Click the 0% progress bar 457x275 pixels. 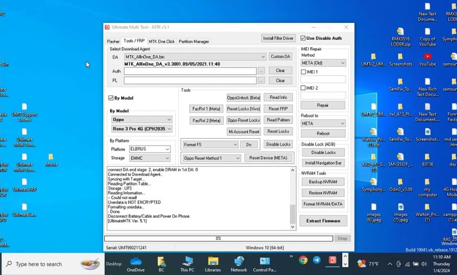[x=219, y=238]
